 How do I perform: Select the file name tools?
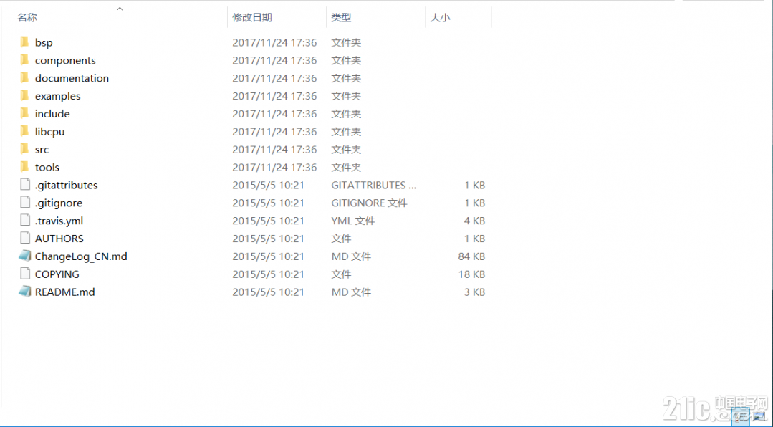pos(47,167)
